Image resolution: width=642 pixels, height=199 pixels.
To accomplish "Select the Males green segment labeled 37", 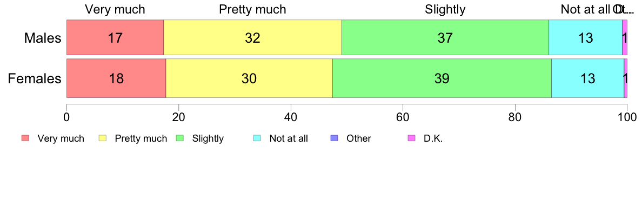I will pyautogui.click(x=445, y=37).
